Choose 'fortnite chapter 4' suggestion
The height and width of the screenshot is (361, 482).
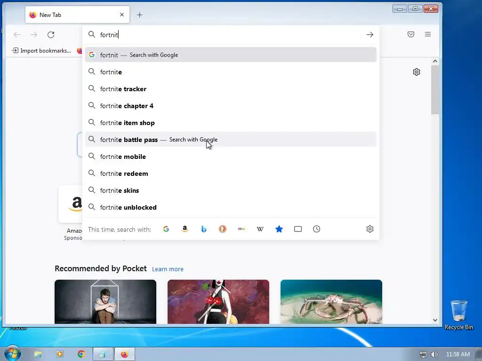click(231, 106)
